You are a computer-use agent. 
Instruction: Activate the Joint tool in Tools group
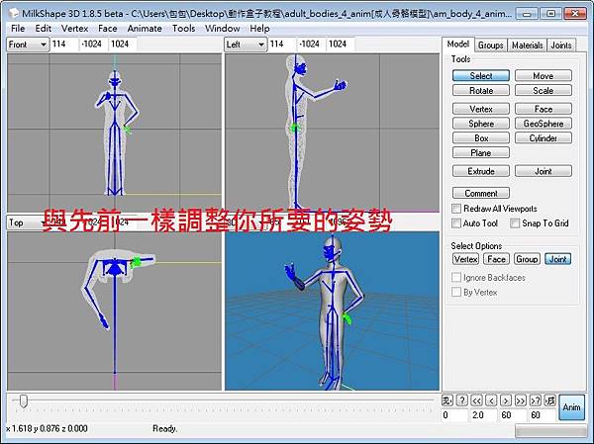point(544,171)
